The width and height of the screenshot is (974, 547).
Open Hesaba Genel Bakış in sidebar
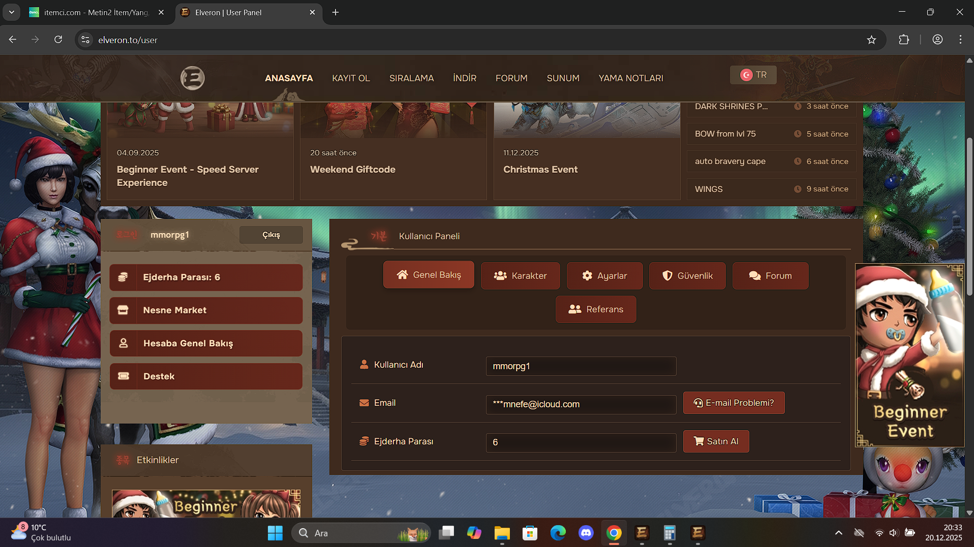[206, 343]
